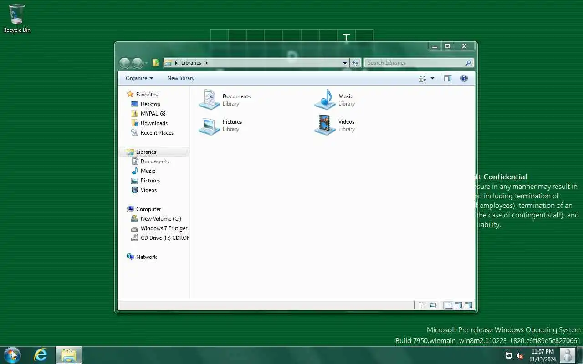
Task: Open the recent pages dropdown beside Forward
Action: (x=146, y=63)
